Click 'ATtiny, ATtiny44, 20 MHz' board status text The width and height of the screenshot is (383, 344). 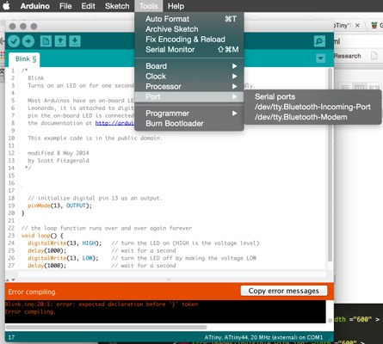[263, 337]
